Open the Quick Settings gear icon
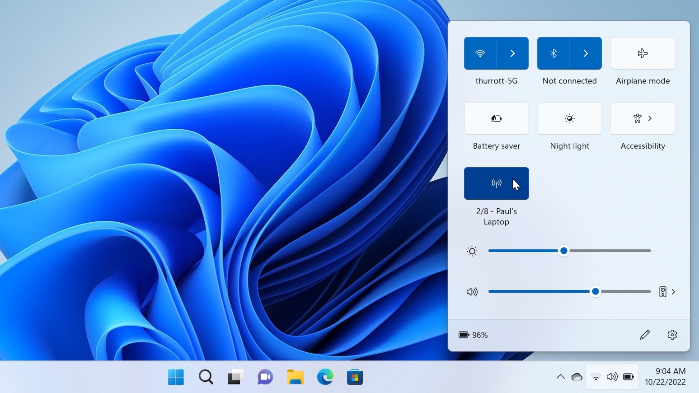The height and width of the screenshot is (393, 699). [x=672, y=335]
